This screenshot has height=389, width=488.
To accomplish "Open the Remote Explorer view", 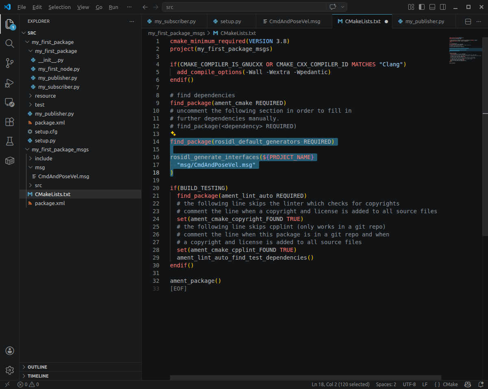I will click(x=10, y=102).
